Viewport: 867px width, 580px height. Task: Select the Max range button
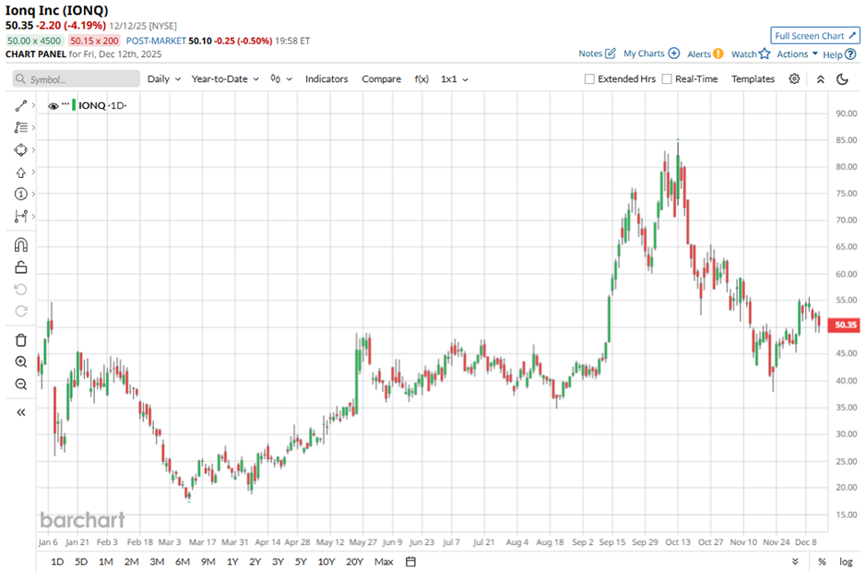coord(384,562)
